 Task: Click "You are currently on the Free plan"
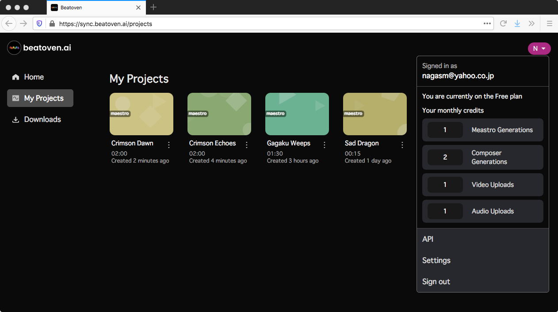pos(472,96)
